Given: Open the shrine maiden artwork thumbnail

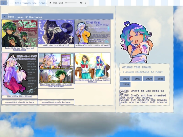Looking at the screenshot, I should point(20,74).
